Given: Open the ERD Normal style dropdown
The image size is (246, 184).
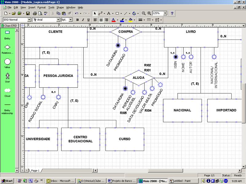Looking at the screenshot, I should [30, 20].
